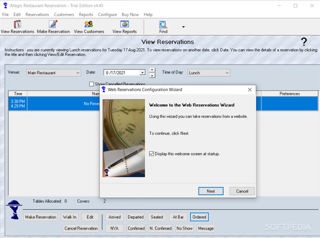Click the Message button
Viewport: 320px width, 238px height.
[206, 228]
